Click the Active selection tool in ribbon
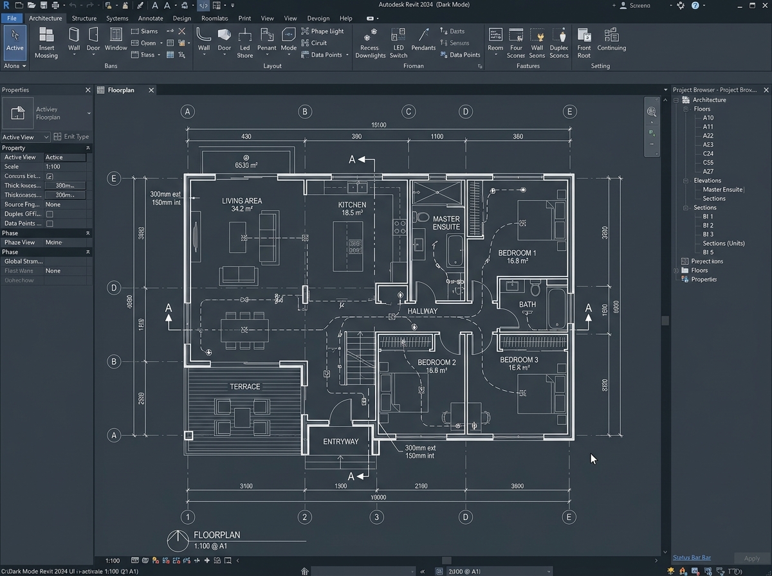The image size is (772, 576). click(15, 42)
